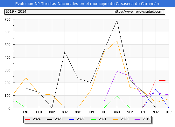The height and width of the screenshot is (127, 175).
Task: Click the chart title mentioning Casaseca de Campeán
Action: (87, 4)
